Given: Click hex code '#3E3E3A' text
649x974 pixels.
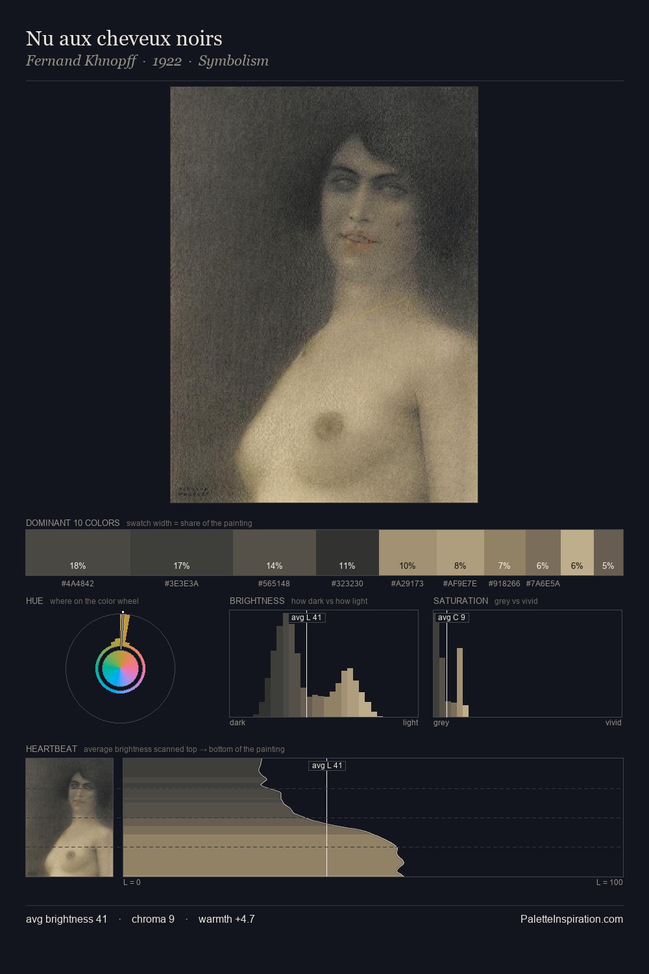Looking at the screenshot, I should point(182,584).
